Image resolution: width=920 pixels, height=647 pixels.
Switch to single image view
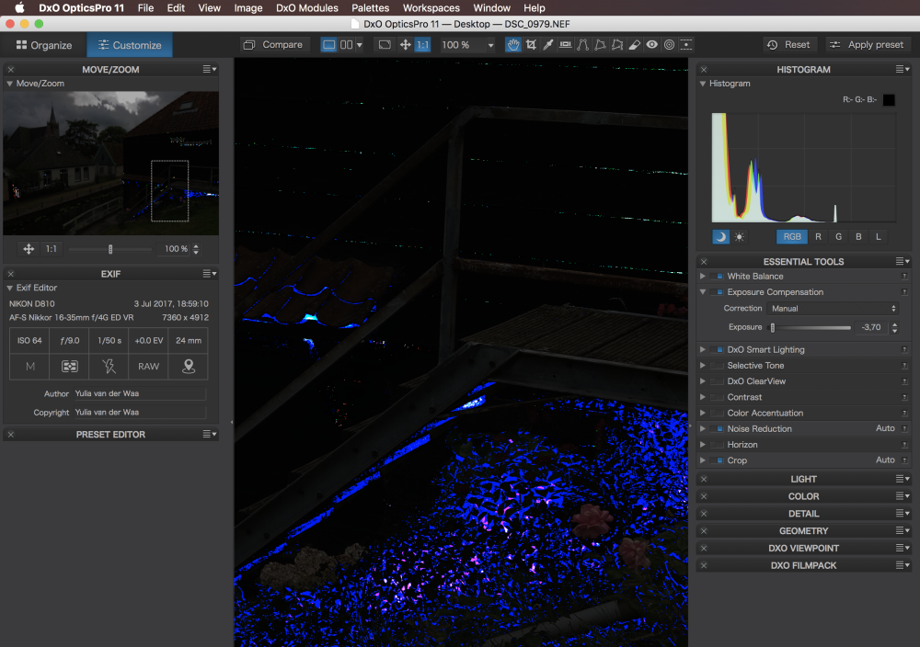(329, 45)
